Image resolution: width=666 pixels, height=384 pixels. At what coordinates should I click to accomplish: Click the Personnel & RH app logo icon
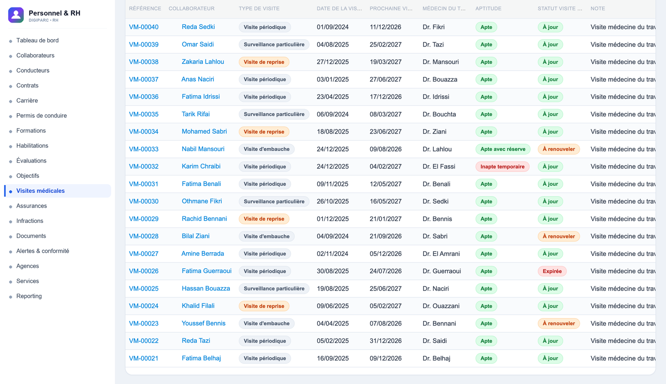coord(16,15)
